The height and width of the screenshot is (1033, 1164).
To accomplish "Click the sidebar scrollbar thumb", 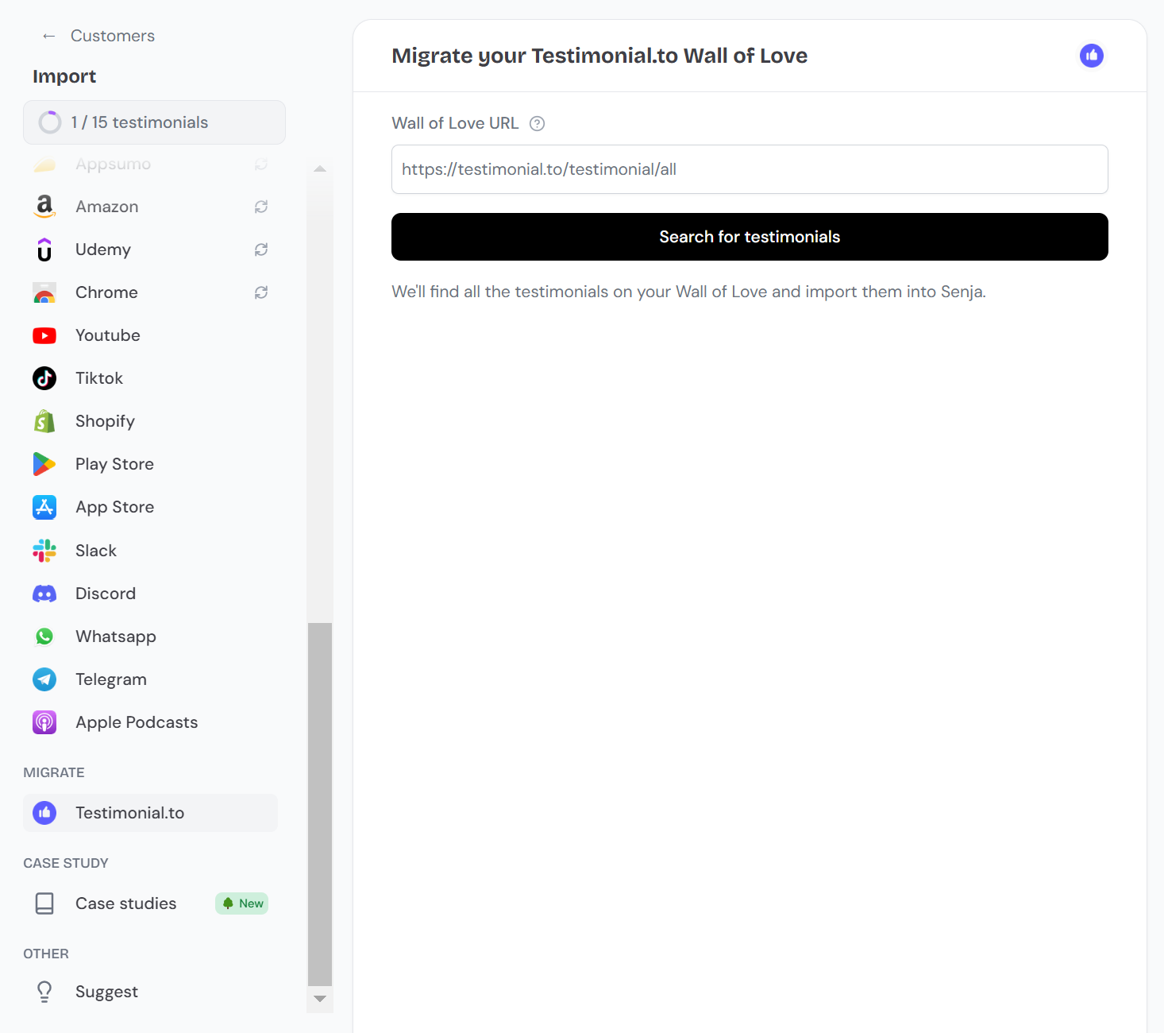I will pyautogui.click(x=320, y=804).
